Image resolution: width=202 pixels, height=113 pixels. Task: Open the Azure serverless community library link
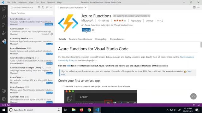pyautogui.click(x=126, y=59)
